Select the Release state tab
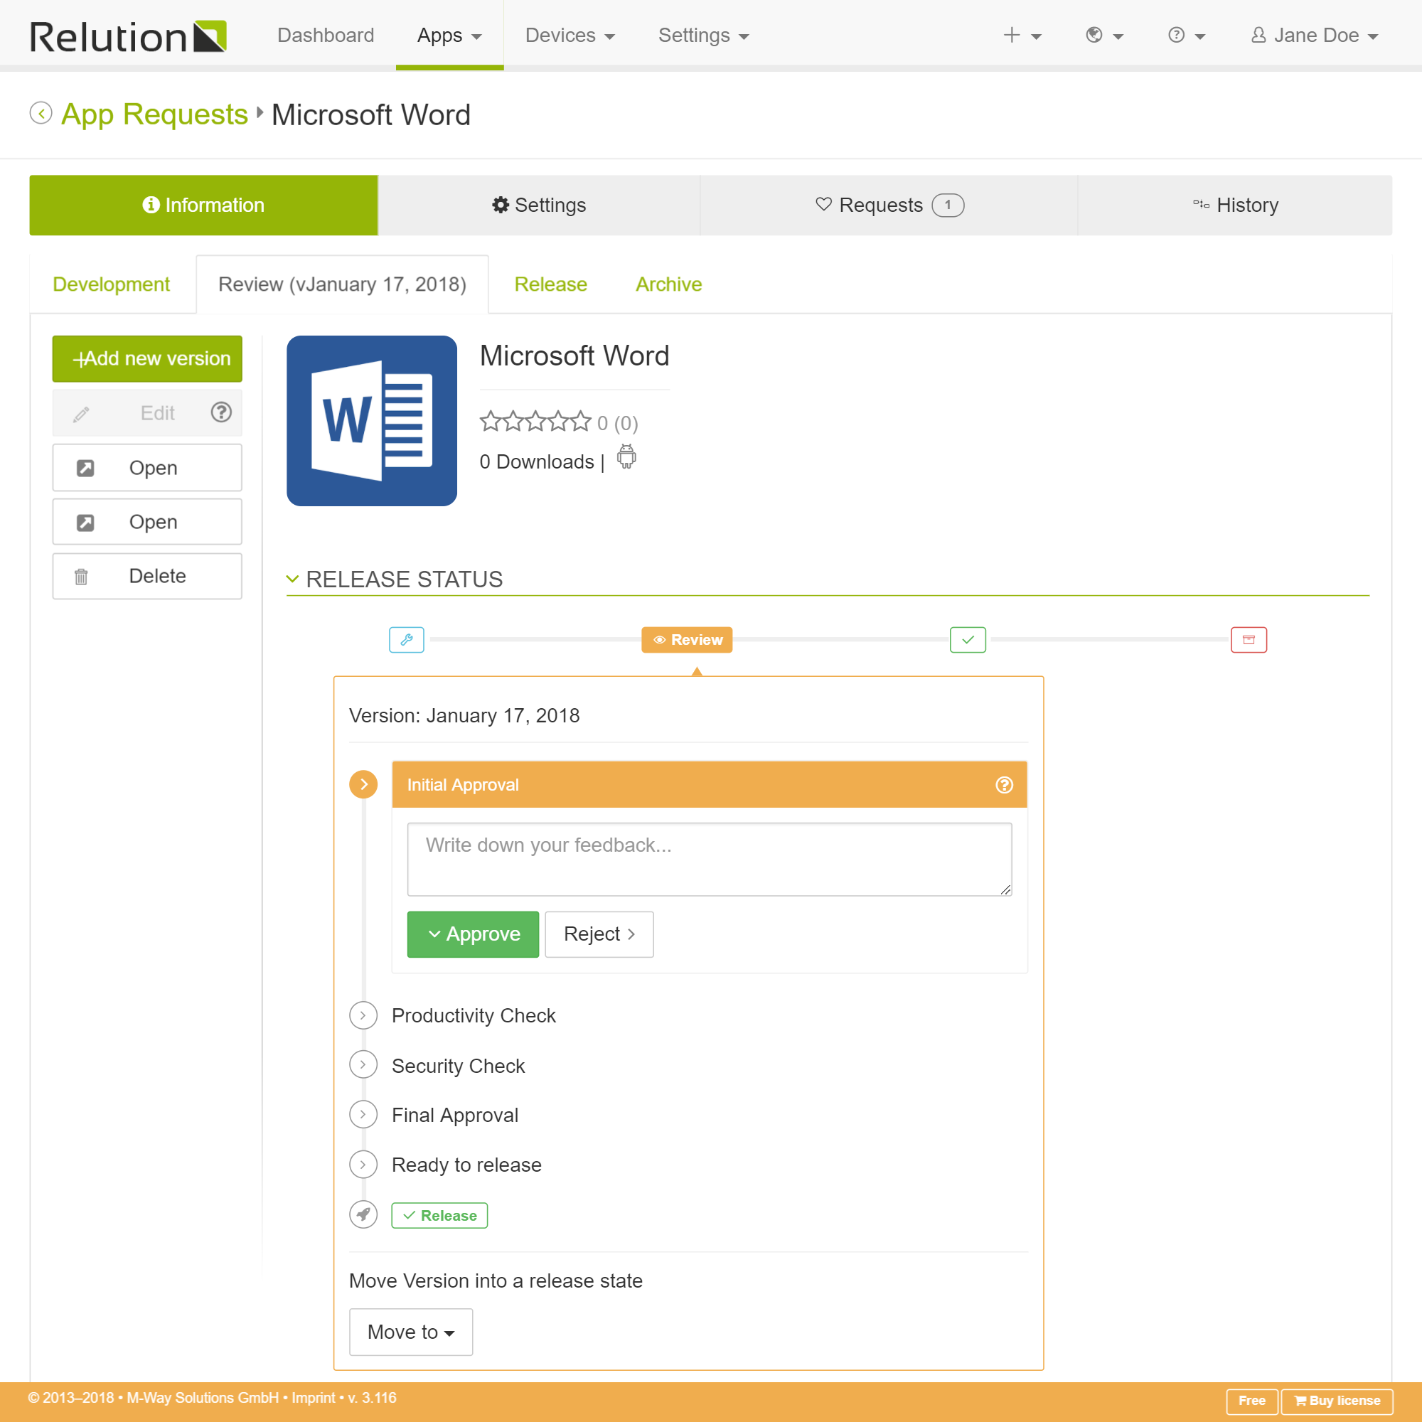Screen dimensions: 1422x1422 pos(550,284)
